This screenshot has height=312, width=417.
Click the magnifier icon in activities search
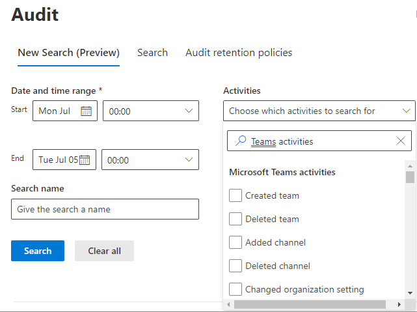(241, 141)
